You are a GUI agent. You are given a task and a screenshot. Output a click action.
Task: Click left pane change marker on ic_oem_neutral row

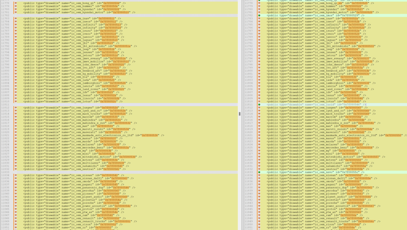[16, 169]
